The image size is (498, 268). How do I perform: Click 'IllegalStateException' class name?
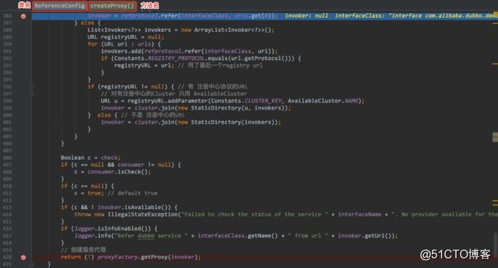[142, 215]
